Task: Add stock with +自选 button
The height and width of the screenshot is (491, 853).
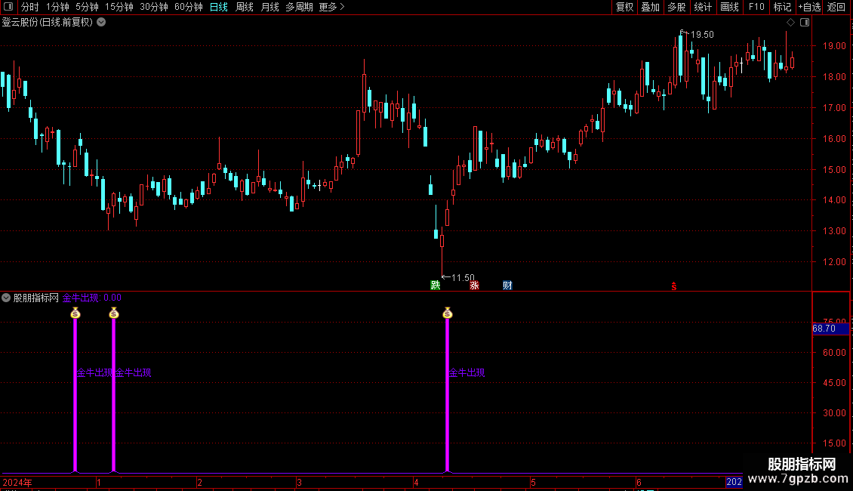Action: (x=809, y=7)
